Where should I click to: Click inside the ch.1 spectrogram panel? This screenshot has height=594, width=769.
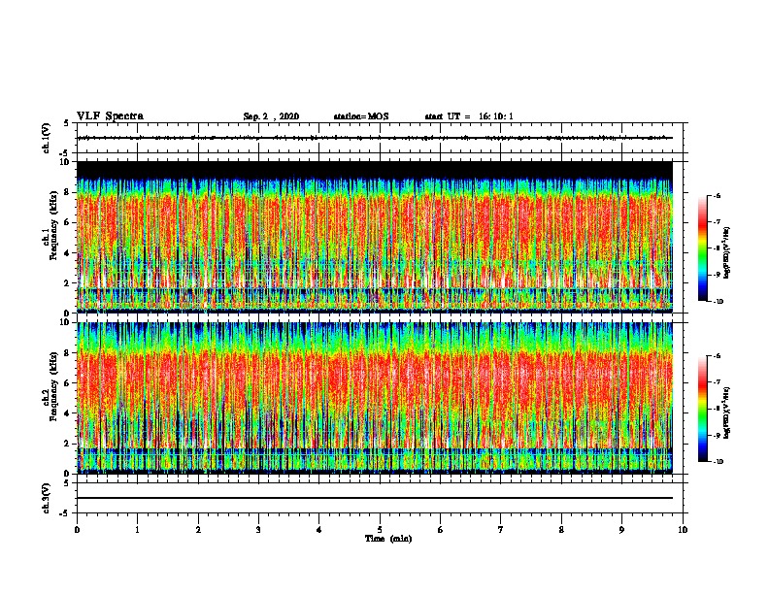point(375,237)
